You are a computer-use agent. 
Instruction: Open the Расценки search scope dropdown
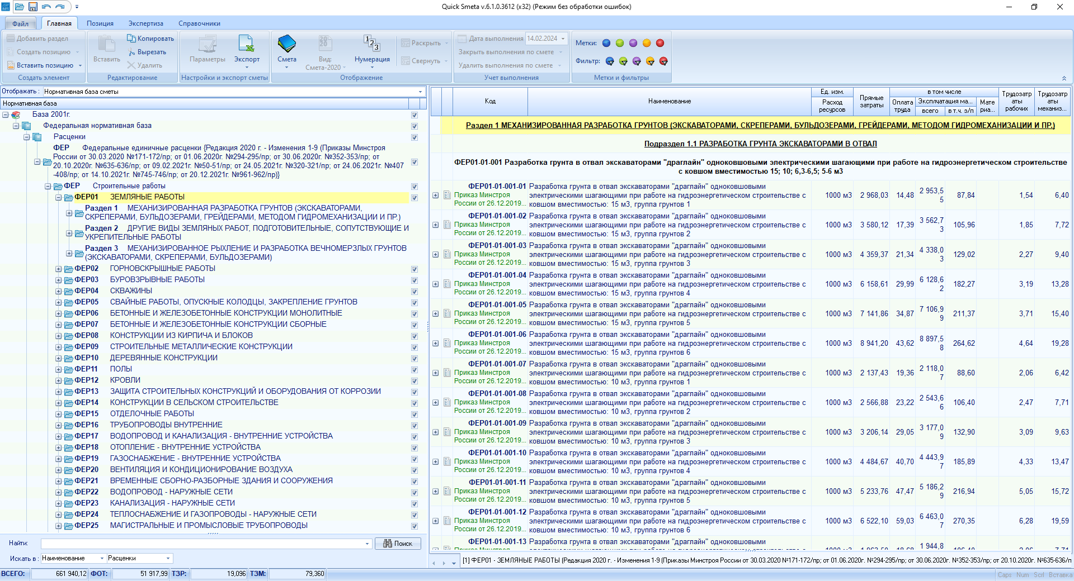[x=168, y=558]
